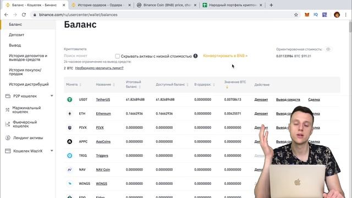Click Необходимо увеличить лимит link
This screenshot has height=198, width=352.
point(99,68)
